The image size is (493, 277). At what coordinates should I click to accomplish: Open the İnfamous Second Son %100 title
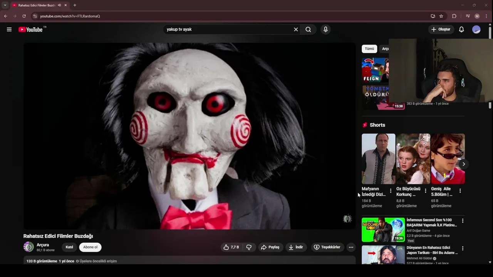click(x=432, y=222)
